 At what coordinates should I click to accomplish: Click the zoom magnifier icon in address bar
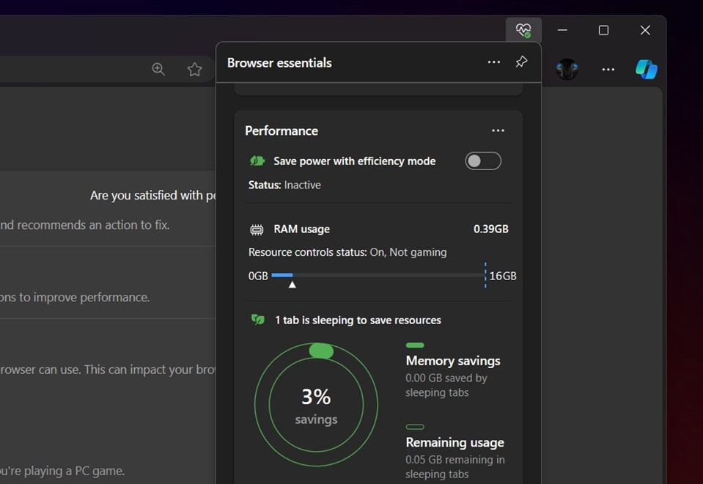(x=158, y=69)
